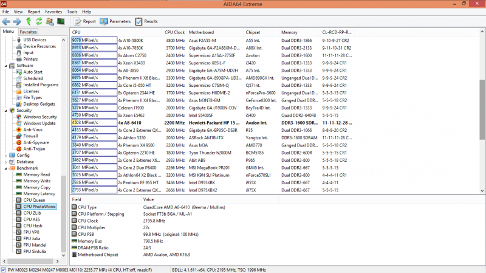Select Desktop Gadgets tree item

pyautogui.click(x=39, y=104)
